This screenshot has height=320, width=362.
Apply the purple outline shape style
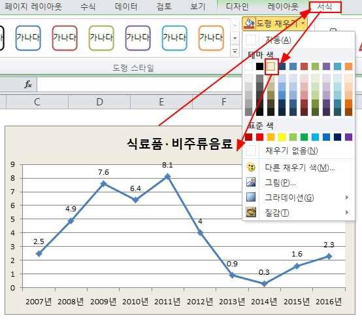138,38
